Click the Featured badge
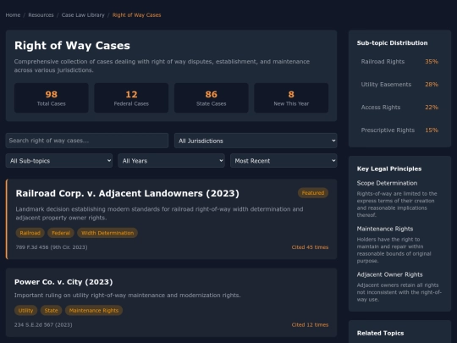 coord(313,193)
